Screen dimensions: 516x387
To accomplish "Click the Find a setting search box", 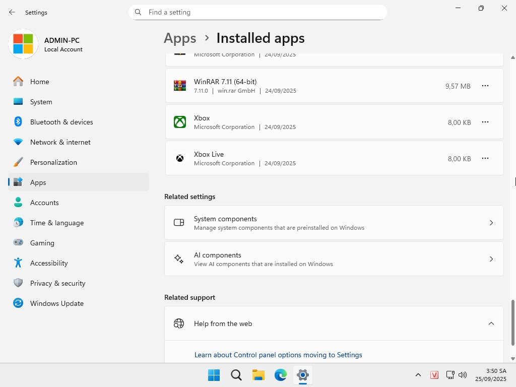I will tap(262, 12).
